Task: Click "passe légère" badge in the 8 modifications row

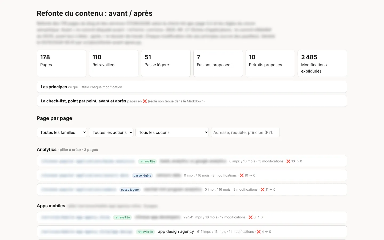Action: [142, 175]
